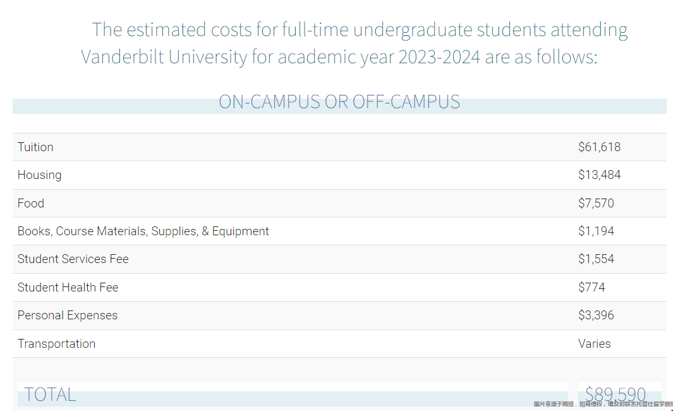
Task: Select the $13,484 housing amount
Action: tap(599, 175)
